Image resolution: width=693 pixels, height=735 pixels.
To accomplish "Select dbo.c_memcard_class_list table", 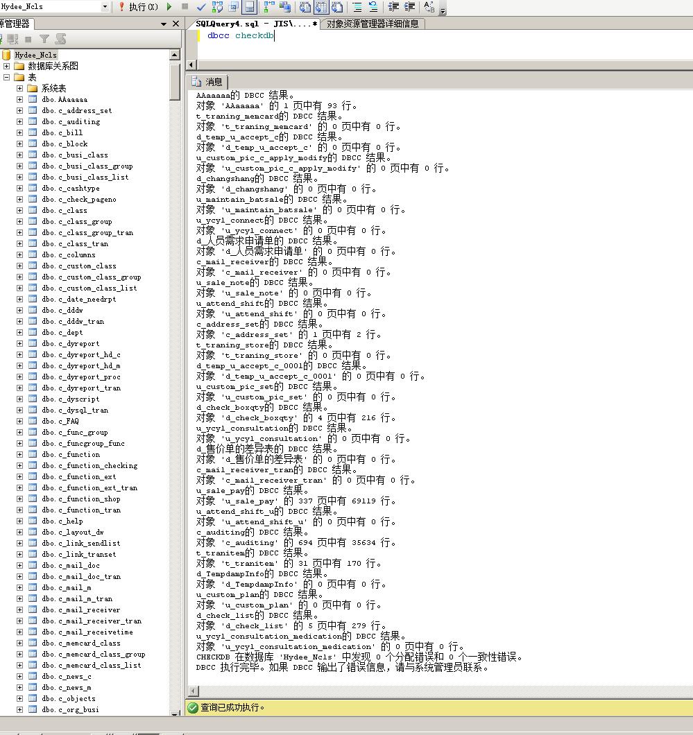I will click(92, 665).
